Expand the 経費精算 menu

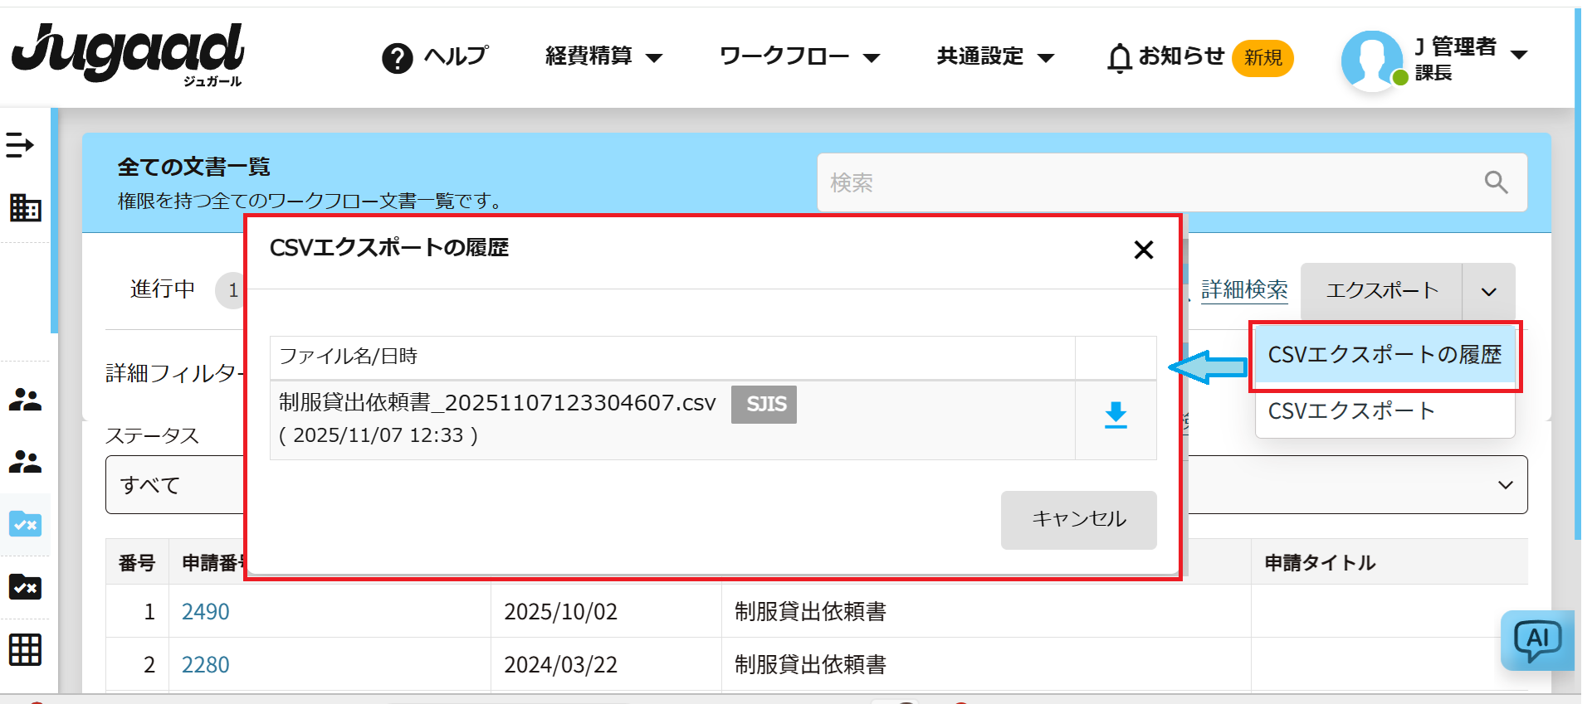pyautogui.click(x=603, y=56)
